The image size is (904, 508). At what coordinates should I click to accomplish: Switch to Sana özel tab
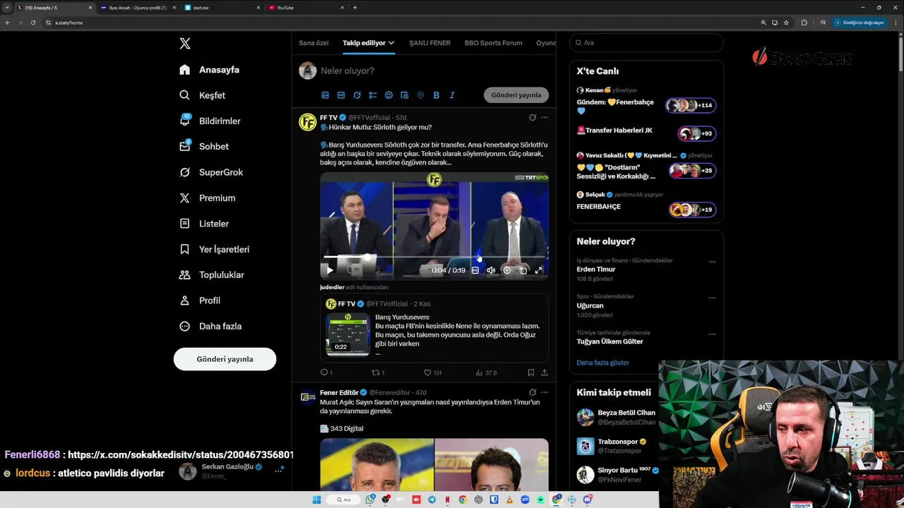click(x=314, y=43)
